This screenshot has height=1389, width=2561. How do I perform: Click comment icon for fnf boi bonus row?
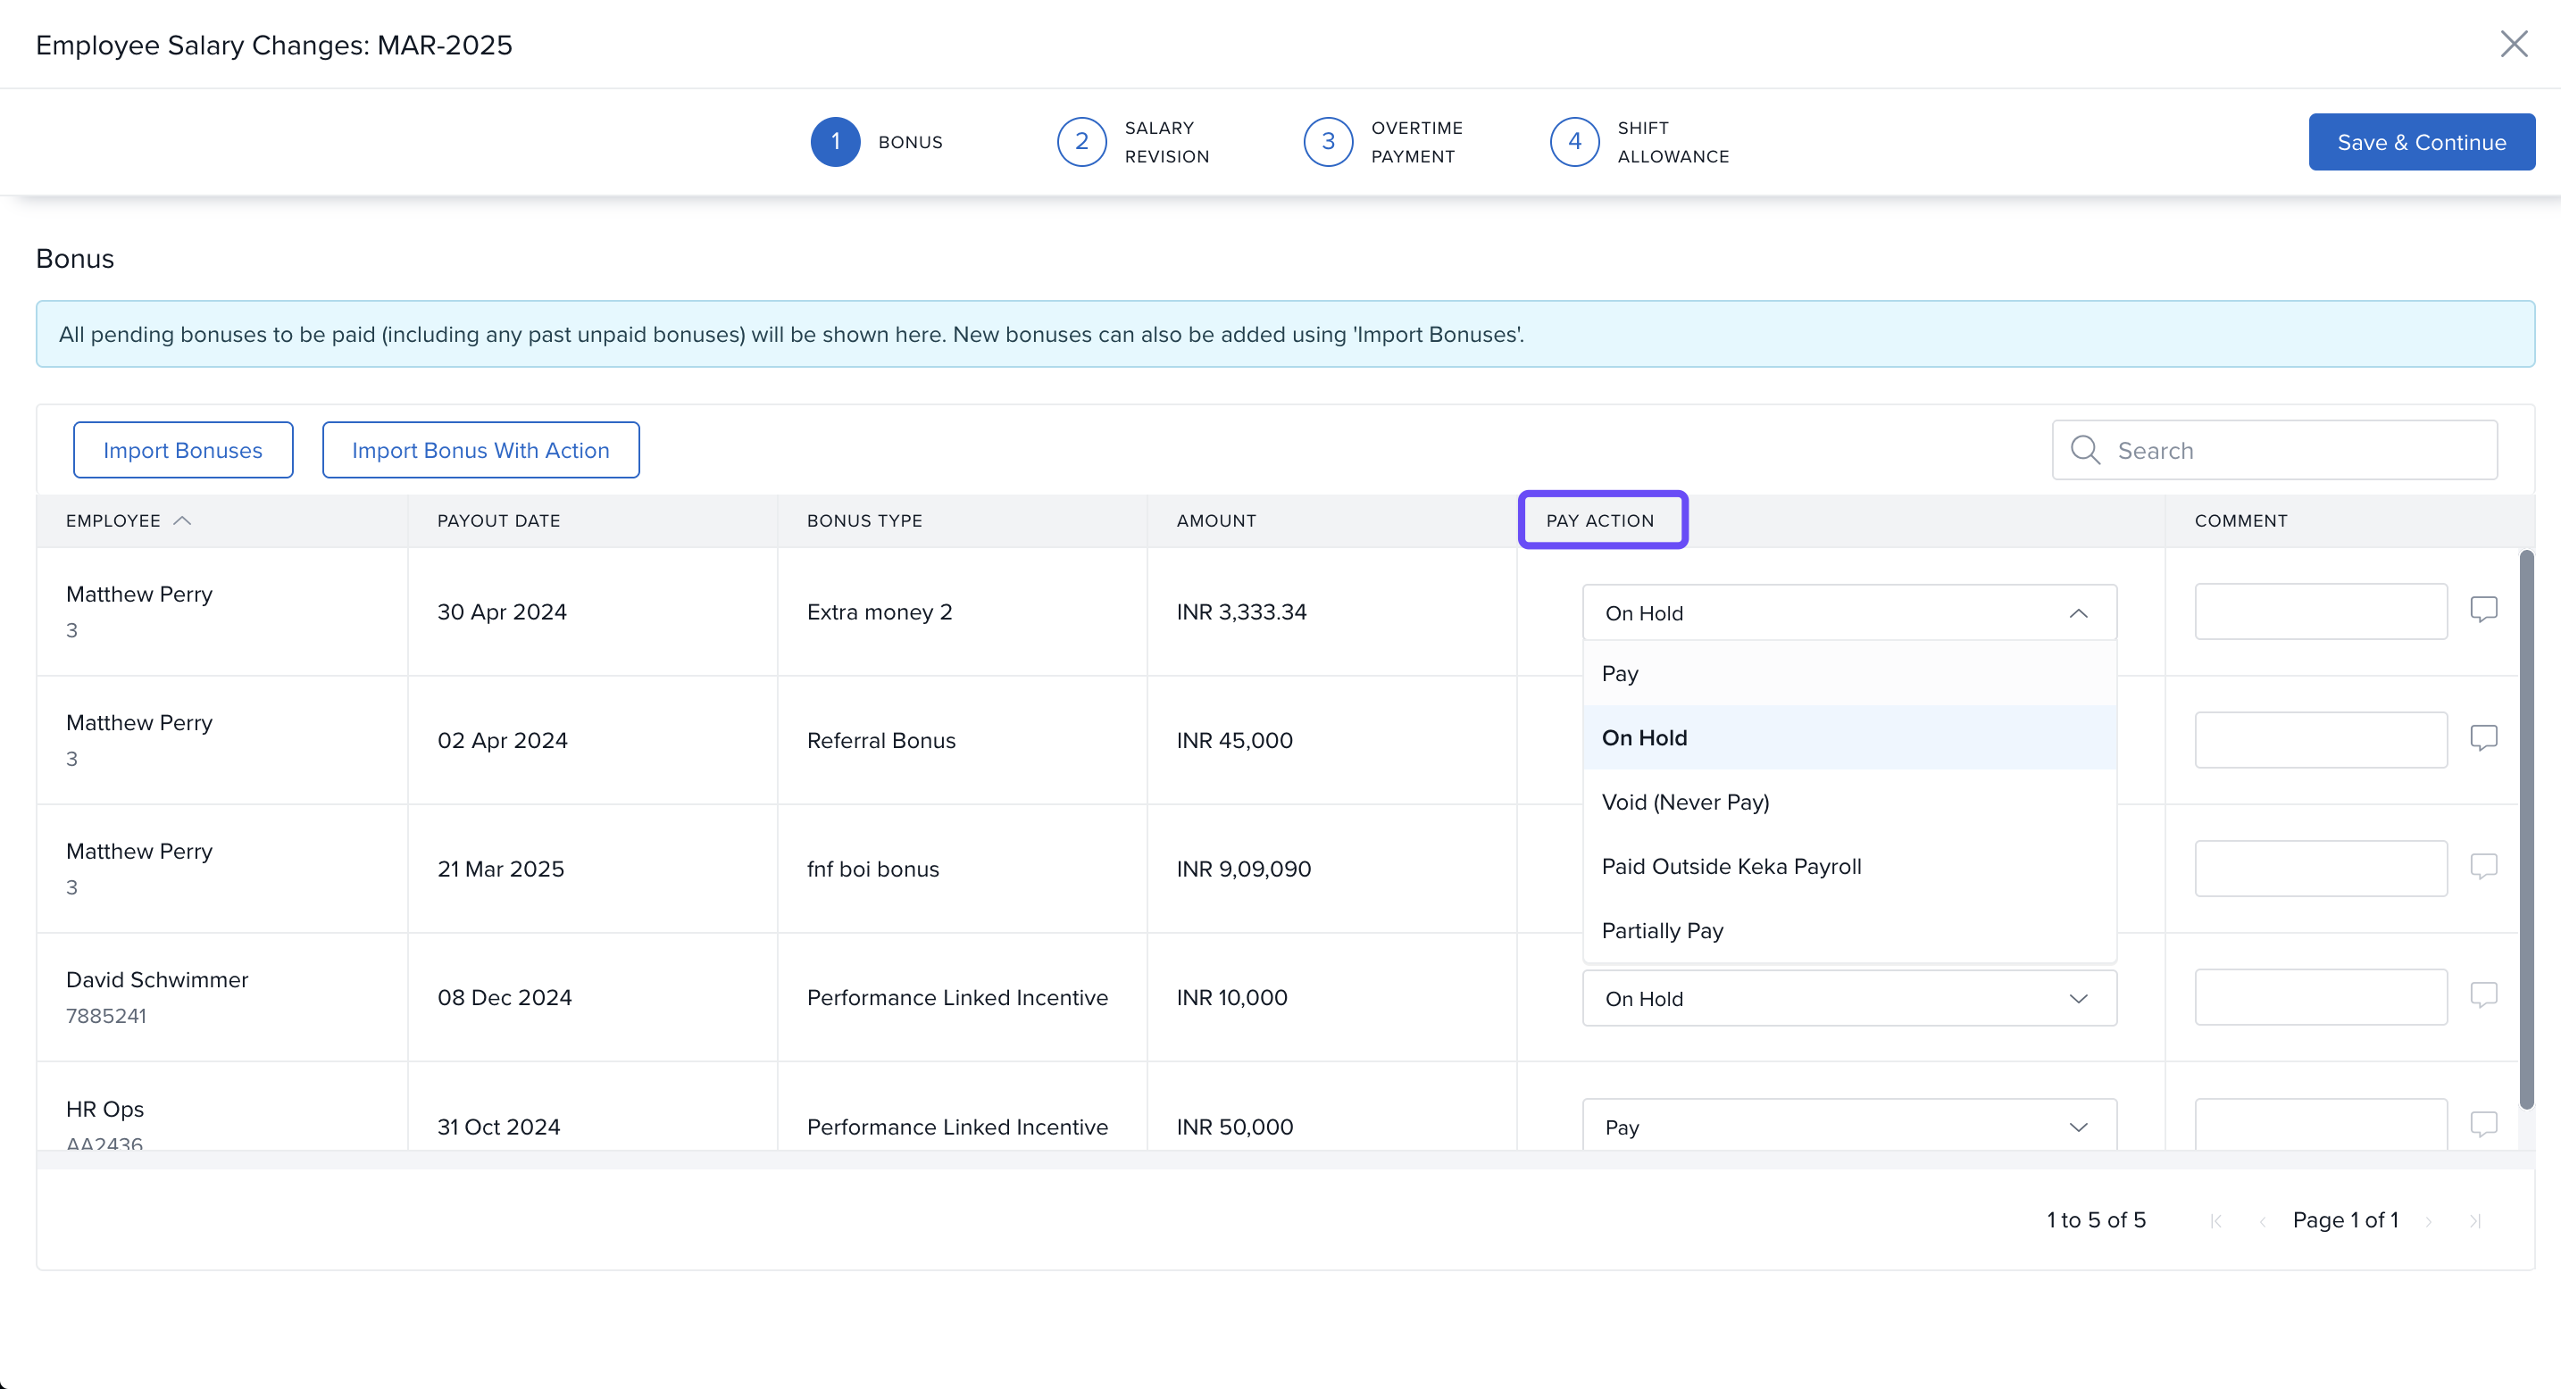pos(2482,867)
